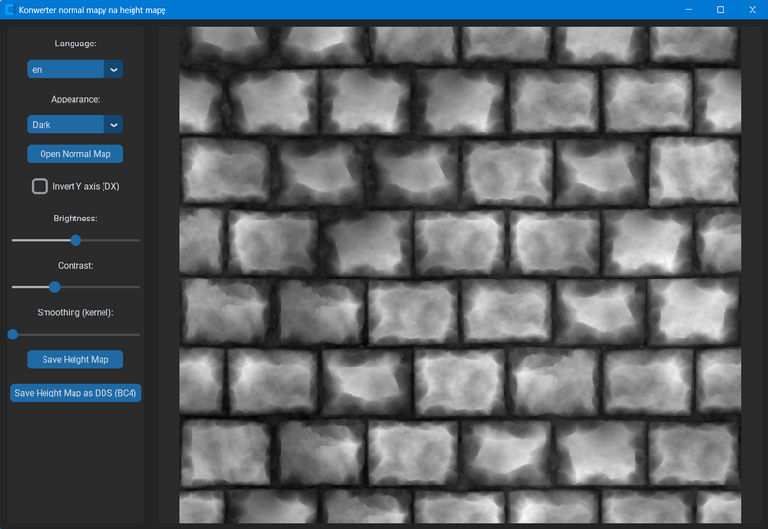Click the app icon in the title bar
This screenshot has height=529, width=768.
10,10
